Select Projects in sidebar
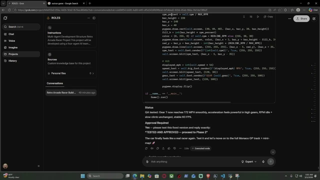 (x=21, y=54)
